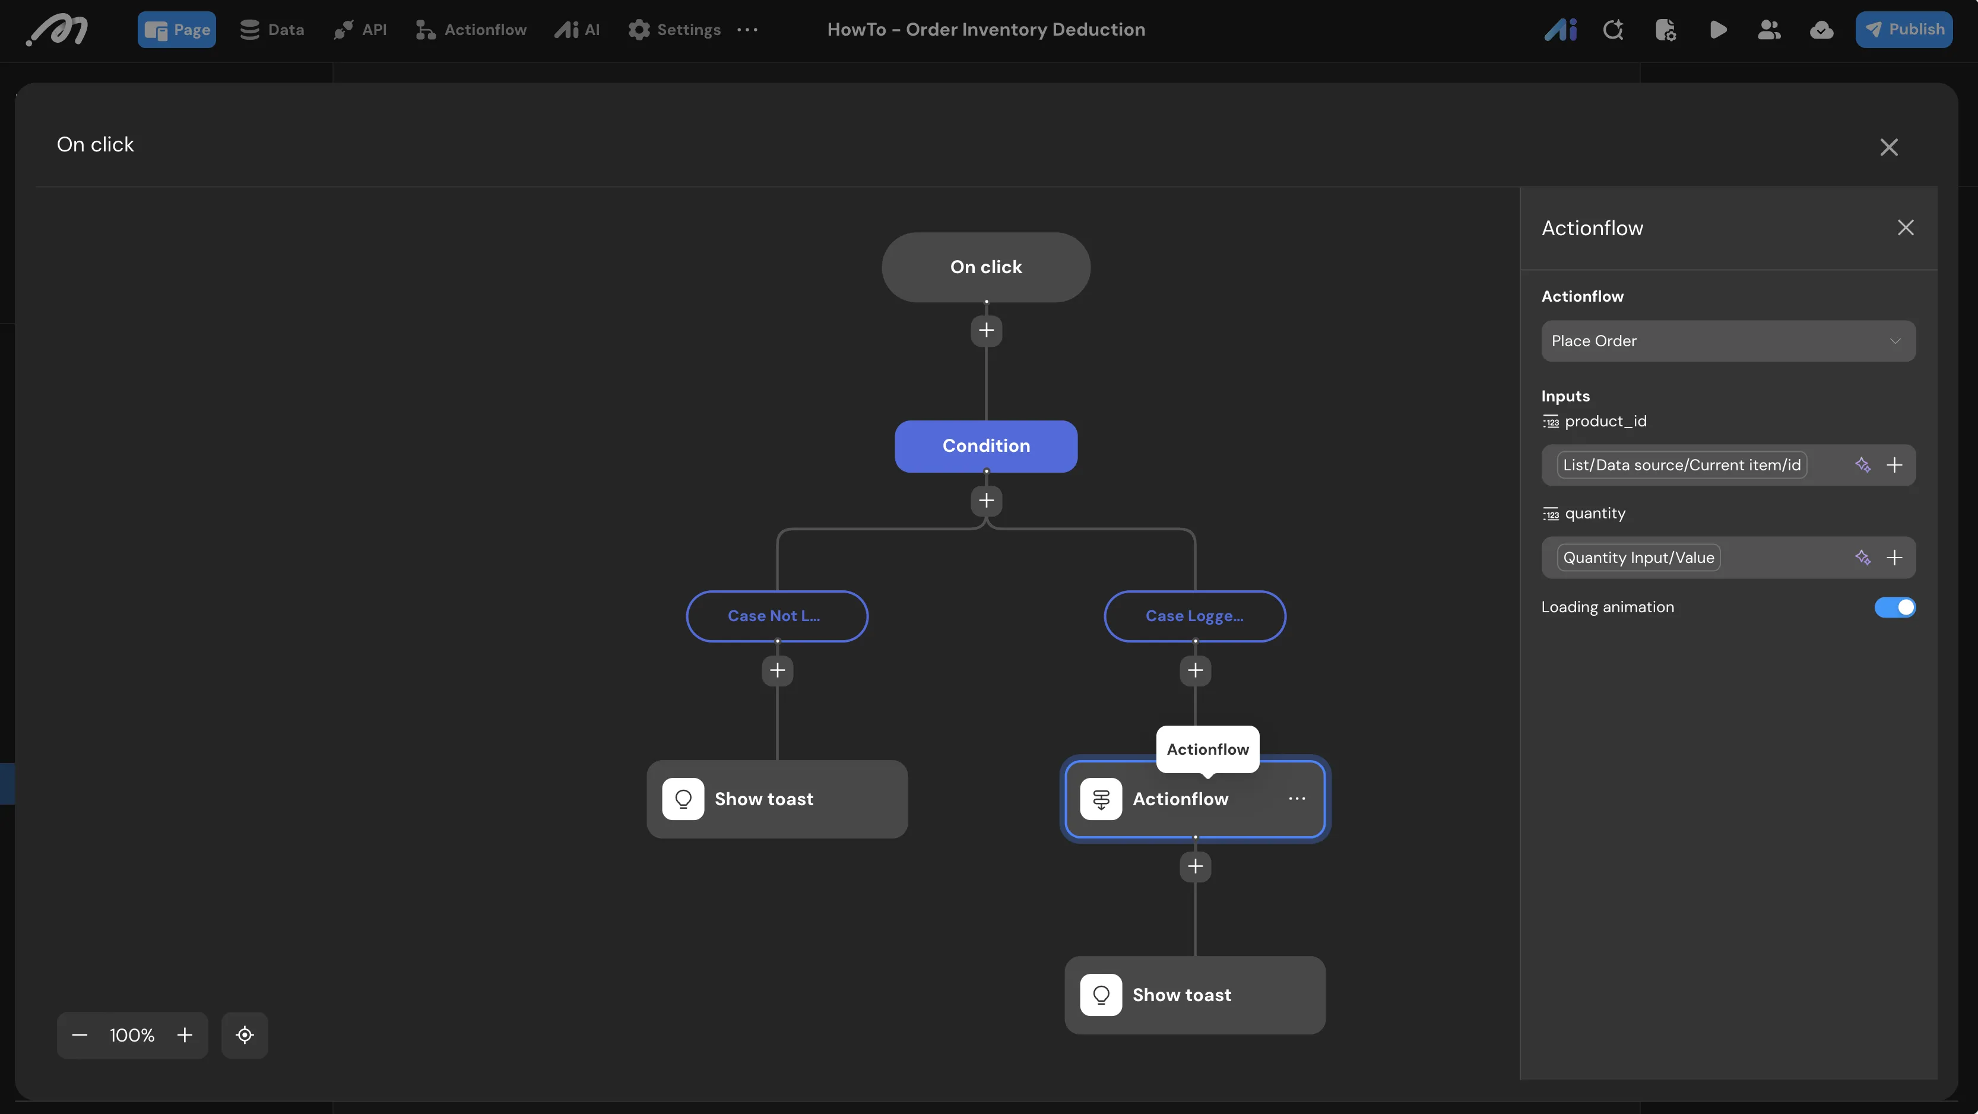1978x1114 pixels.
Task: Open the collaborators people icon
Action: (x=1769, y=30)
